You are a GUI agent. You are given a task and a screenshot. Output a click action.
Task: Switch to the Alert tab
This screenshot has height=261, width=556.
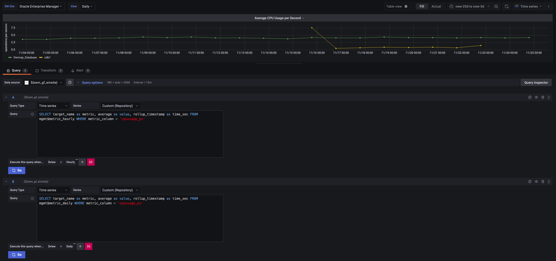tap(81, 71)
